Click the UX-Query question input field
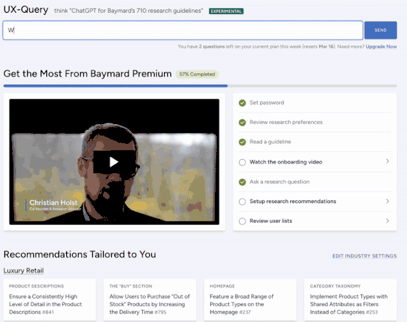This screenshot has width=407, height=322. coord(183,31)
